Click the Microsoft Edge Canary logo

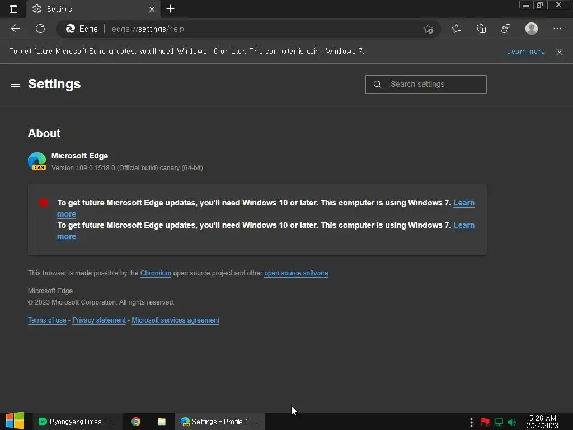37,161
